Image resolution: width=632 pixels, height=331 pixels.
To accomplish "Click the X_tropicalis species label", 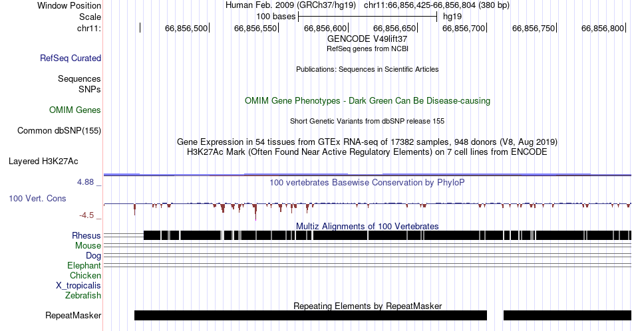I will (79, 286).
